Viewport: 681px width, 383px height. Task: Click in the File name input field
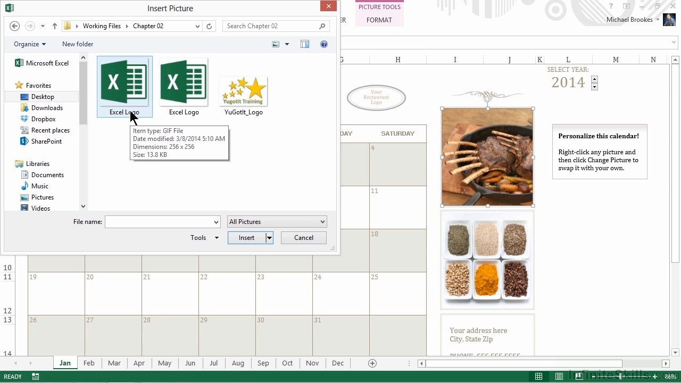pos(159,222)
